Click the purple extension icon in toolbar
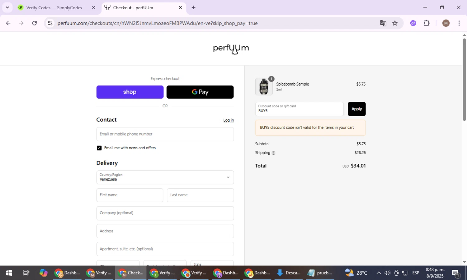This screenshot has width=467, height=280. pos(413,23)
